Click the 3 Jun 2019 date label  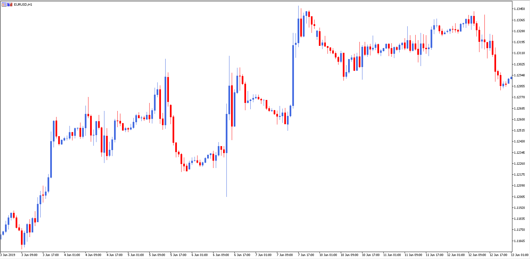pos(8,255)
